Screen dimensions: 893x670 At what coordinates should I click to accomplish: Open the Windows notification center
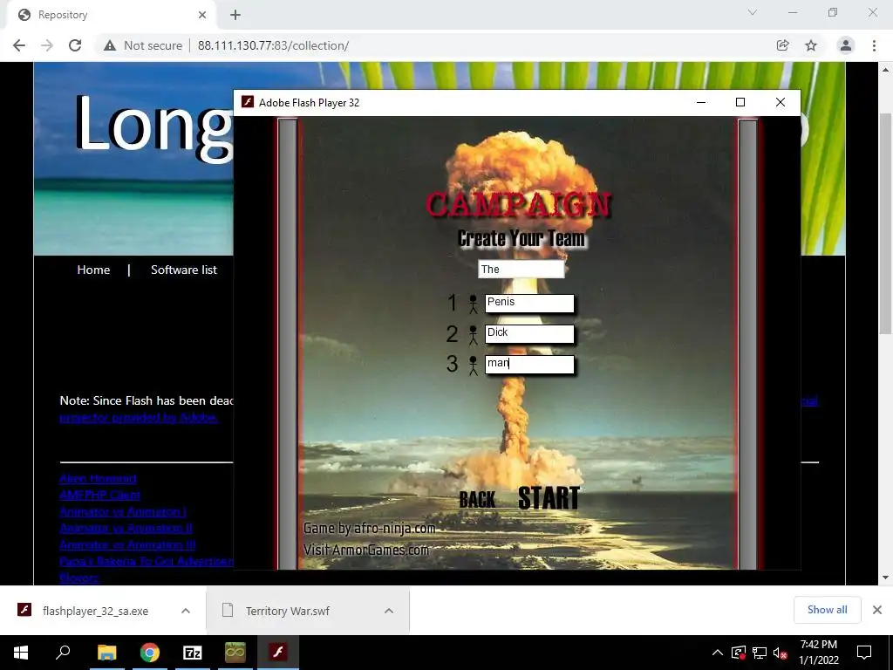(864, 653)
